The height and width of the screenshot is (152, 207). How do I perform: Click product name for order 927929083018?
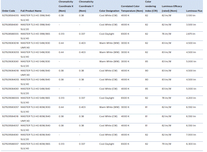click(x=35, y=45)
